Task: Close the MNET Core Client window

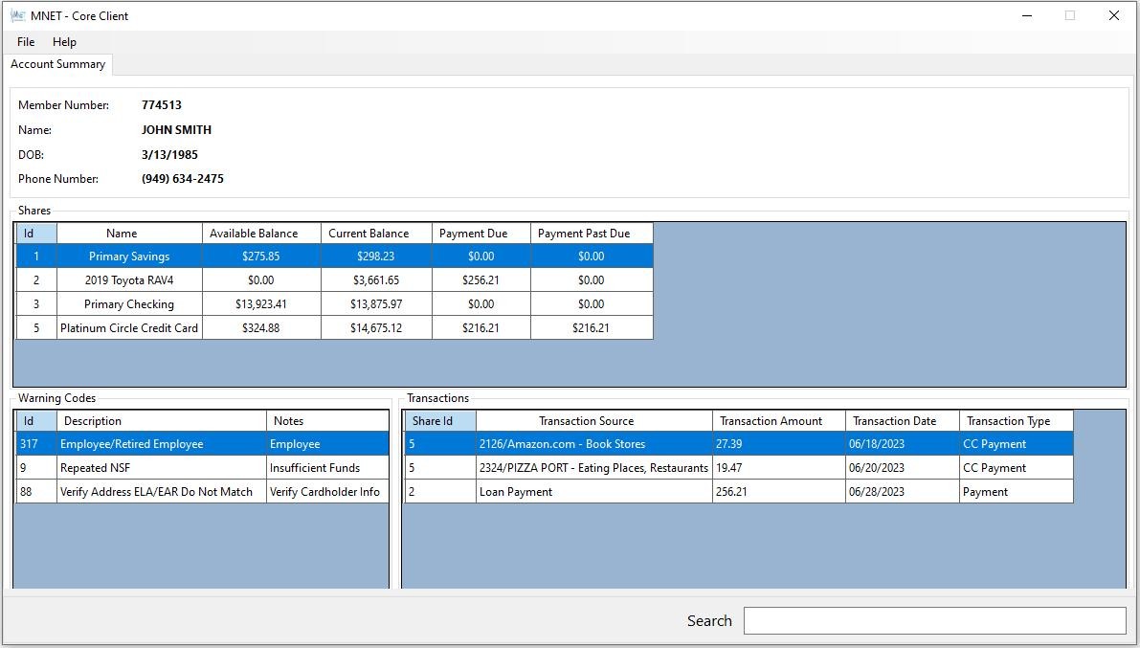Action: pyautogui.click(x=1113, y=15)
